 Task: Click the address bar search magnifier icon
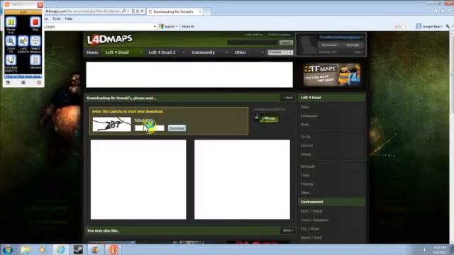(x=124, y=11)
